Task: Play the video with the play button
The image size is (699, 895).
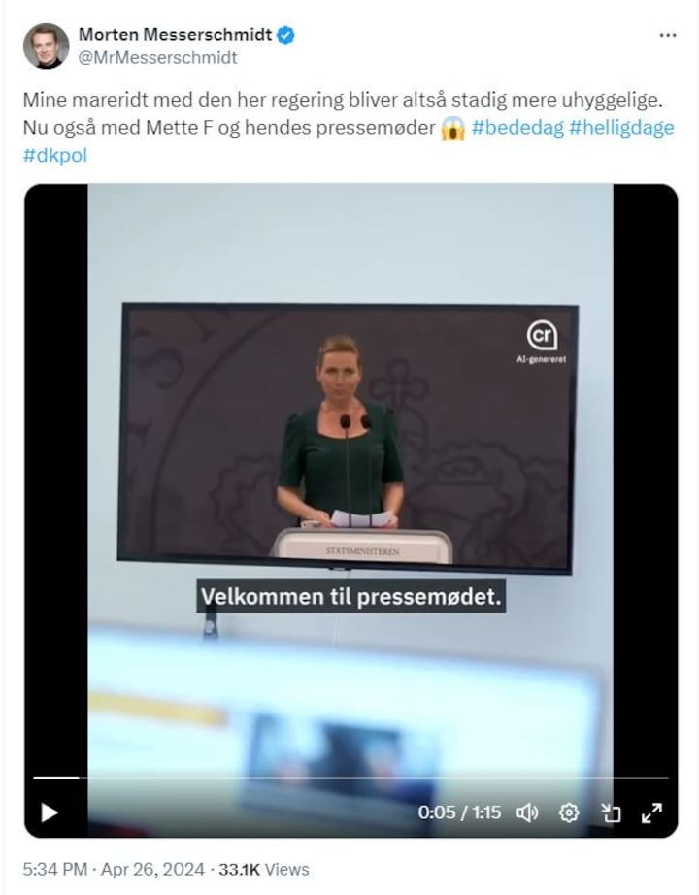Action: click(50, 812)
